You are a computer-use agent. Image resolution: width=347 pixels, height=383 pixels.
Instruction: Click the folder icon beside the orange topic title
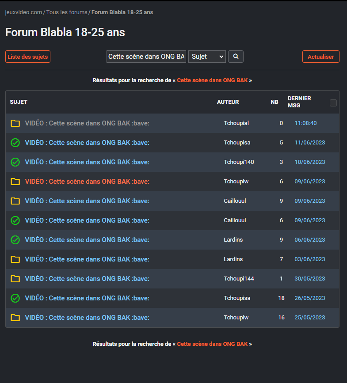[15, 182]
